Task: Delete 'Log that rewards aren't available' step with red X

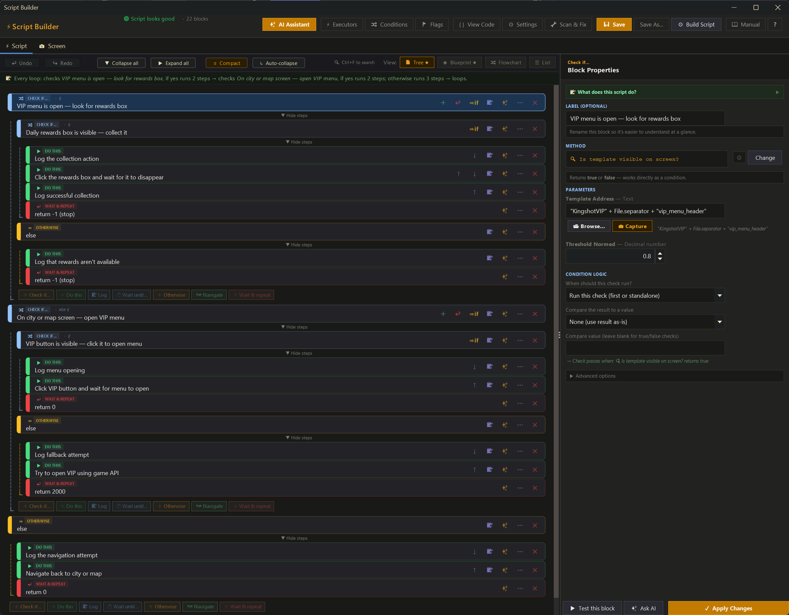Action: pyautogui.click(x=535, y=258)
